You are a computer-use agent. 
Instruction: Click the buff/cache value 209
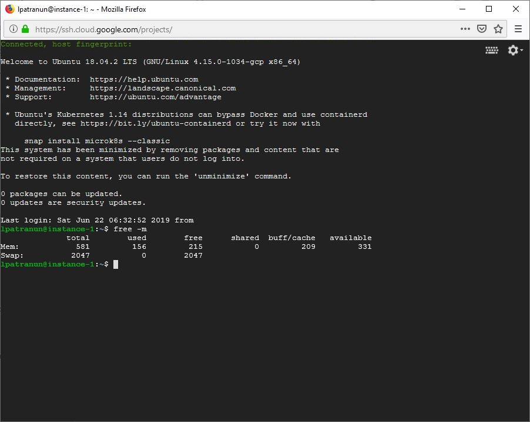click(x=308, y=247)
